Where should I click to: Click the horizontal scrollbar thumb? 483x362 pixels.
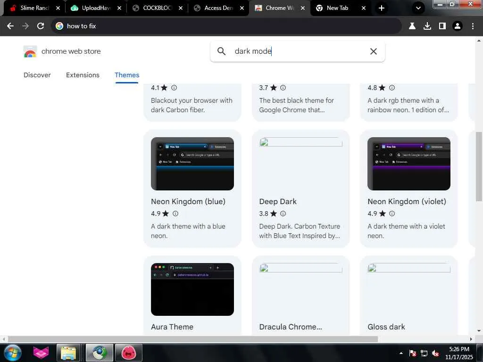point(193,339)
